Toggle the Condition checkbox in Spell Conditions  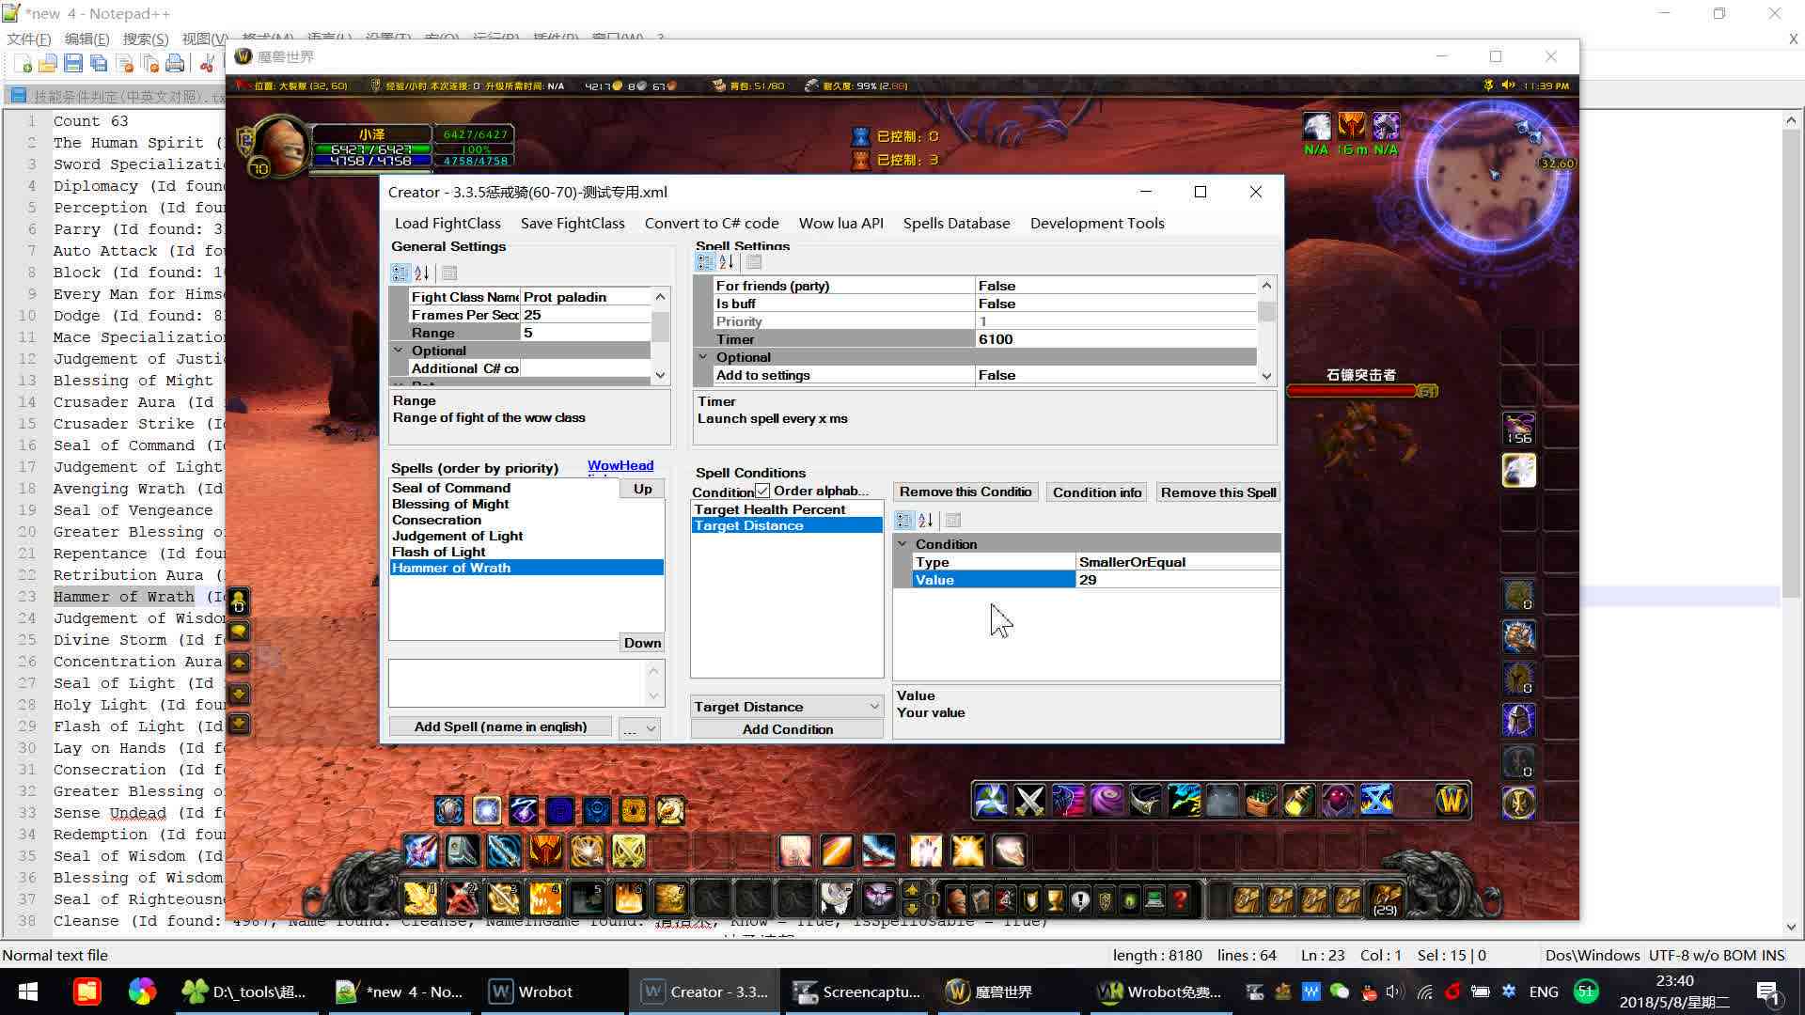coord(761,491)
